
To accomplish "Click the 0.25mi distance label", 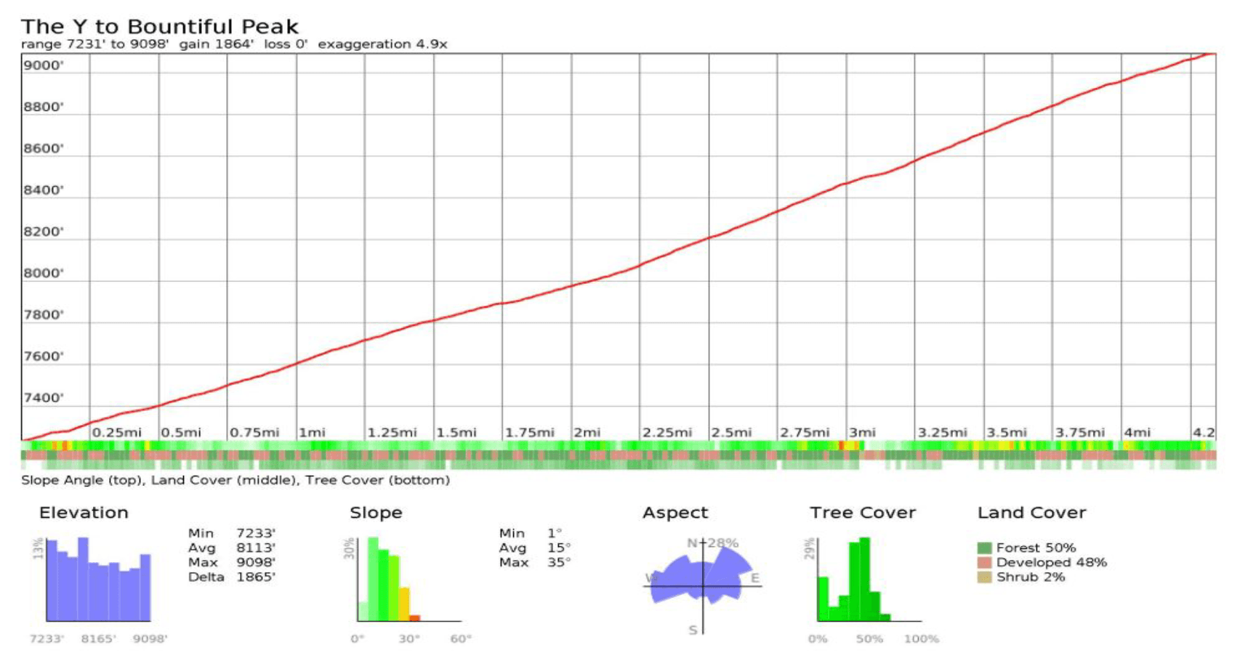I will coord(117,433).
